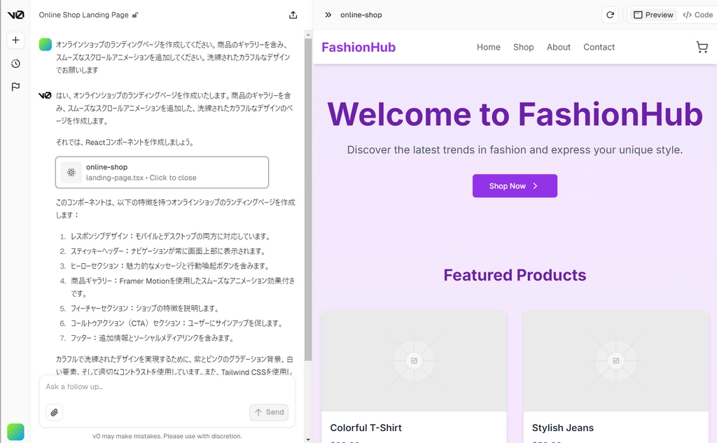This screenshot has width=717, height=443.
Task: Click the FashionHub logo link
Action: 358,47
